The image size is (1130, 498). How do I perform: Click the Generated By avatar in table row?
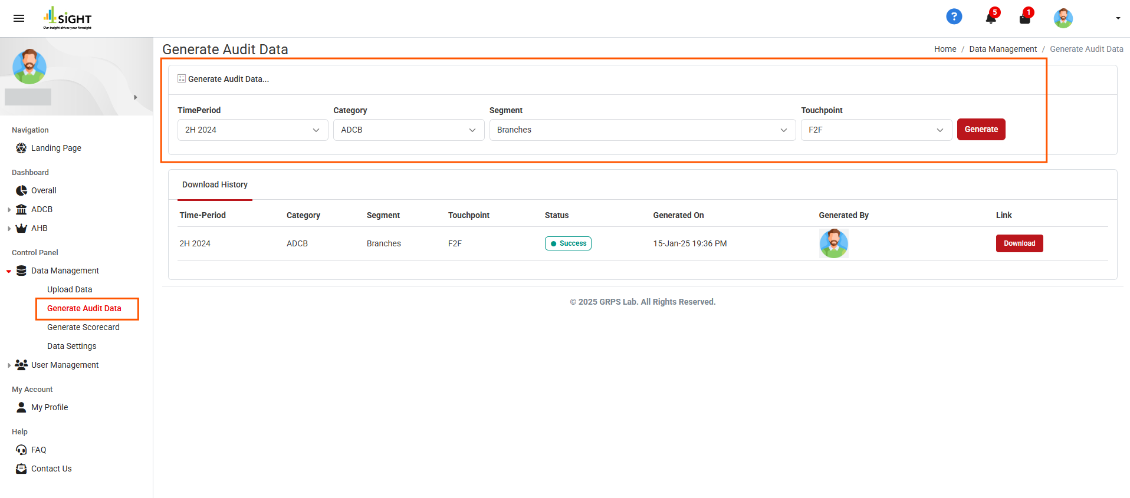[833, 243]
